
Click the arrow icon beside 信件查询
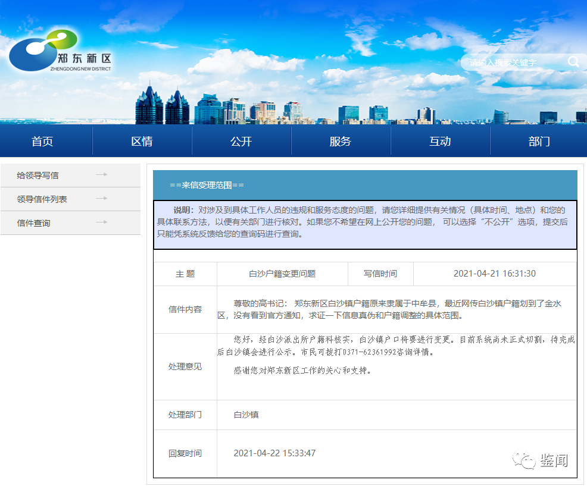102,222
